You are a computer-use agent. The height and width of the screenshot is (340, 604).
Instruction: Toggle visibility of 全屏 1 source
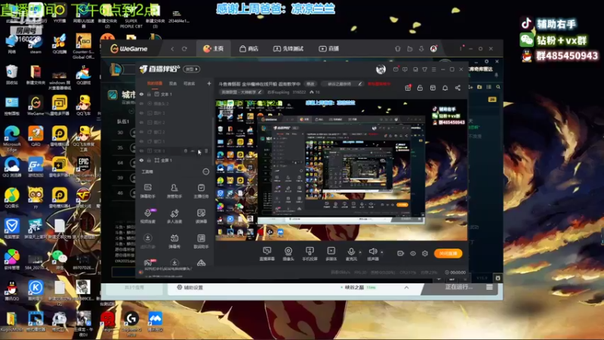[141, 160]
